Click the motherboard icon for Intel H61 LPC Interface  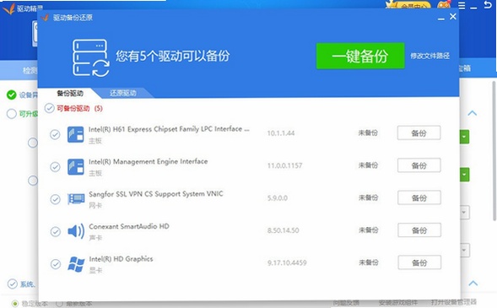pos(76,134)
